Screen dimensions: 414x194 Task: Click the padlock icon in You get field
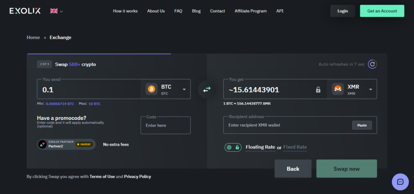tap(318, 90)
